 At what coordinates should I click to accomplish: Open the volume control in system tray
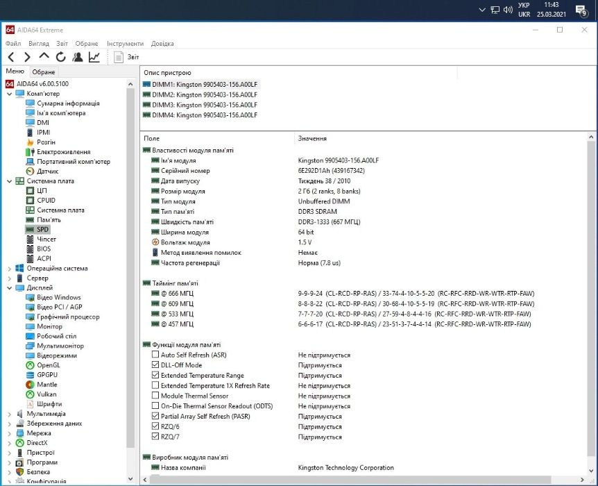[x=508, y=10]
